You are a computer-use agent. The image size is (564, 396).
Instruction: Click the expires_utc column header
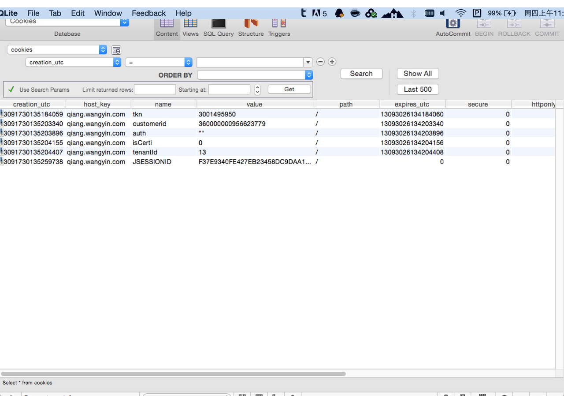click(412, 104)
